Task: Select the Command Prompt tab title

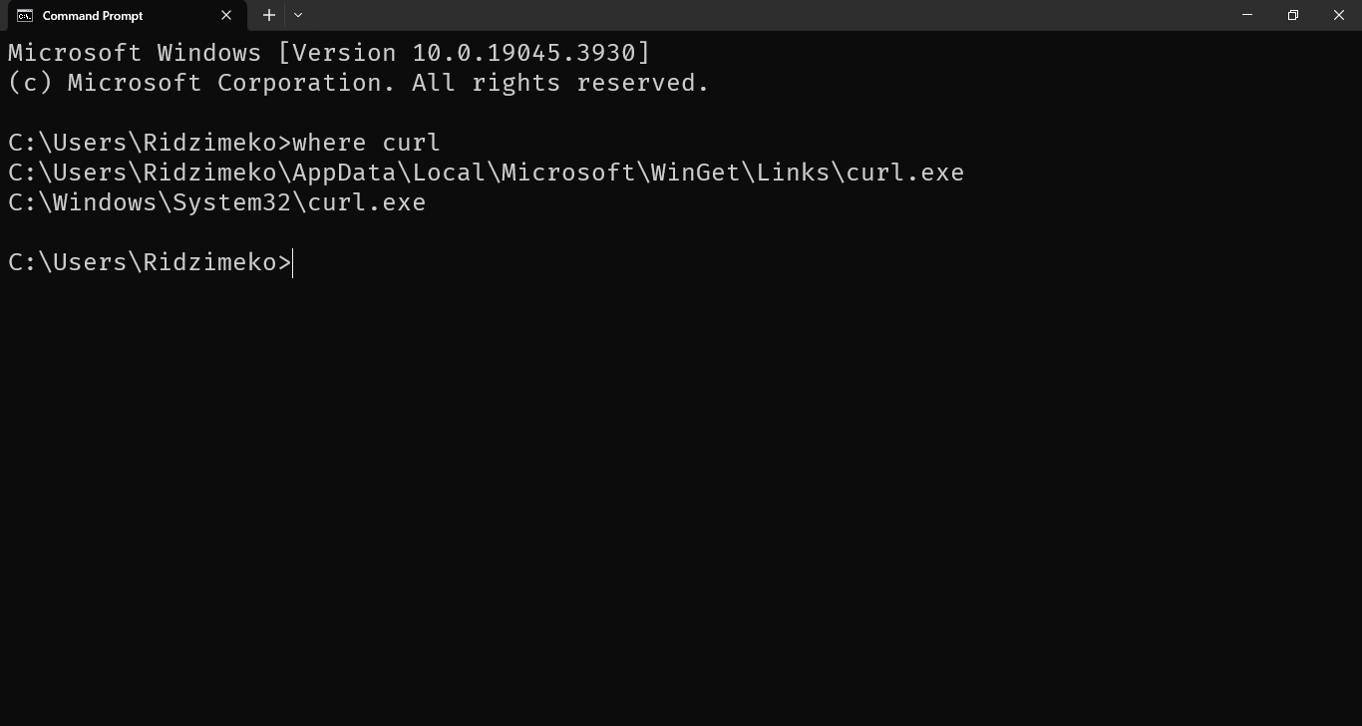Action: click(x=93, y=15)
